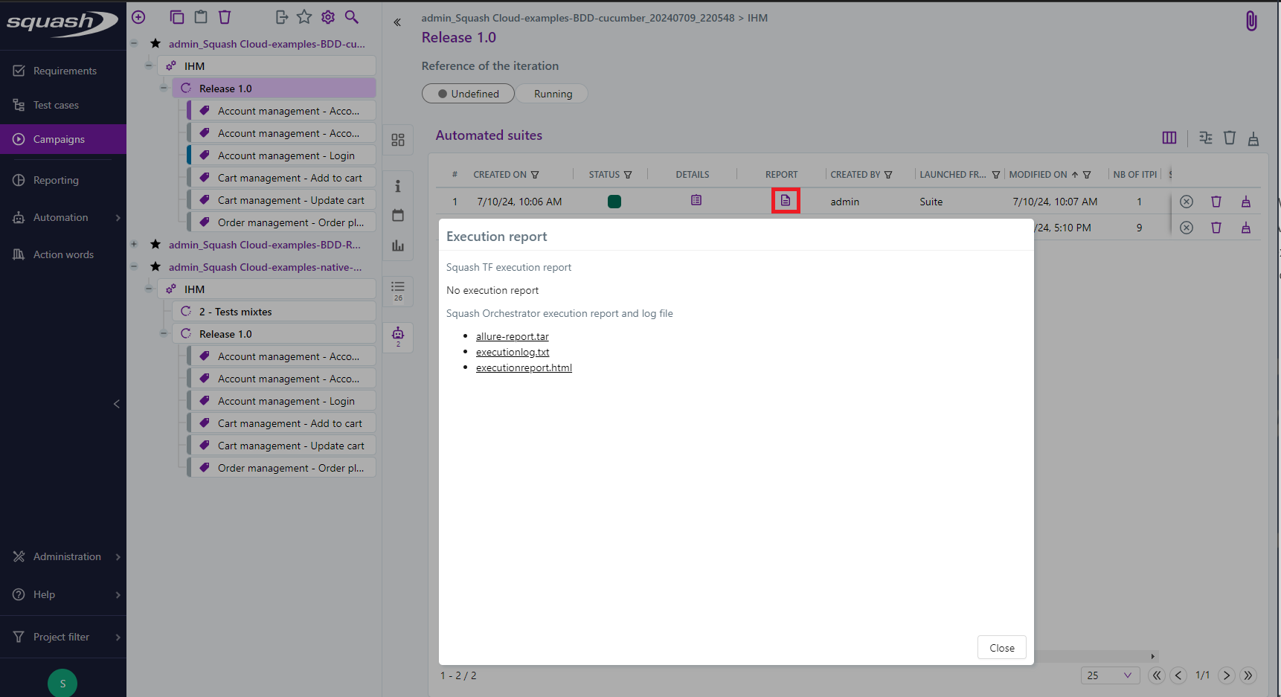Switch to the Test cases section
Screen dimensions: 1281x697
point(54,105)
